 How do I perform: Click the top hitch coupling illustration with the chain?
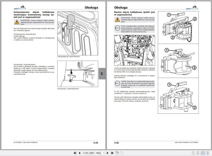(178, 27)
